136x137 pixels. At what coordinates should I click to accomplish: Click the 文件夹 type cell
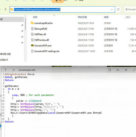(x=107, y=23)
